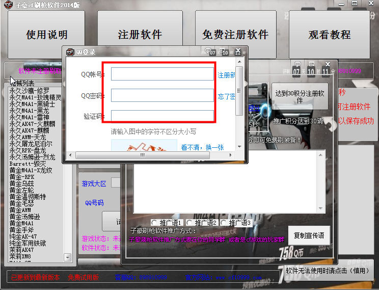Screen dimensions: 379x290
Task: Focus the QQ密码 password field
Action: point(162,96)
